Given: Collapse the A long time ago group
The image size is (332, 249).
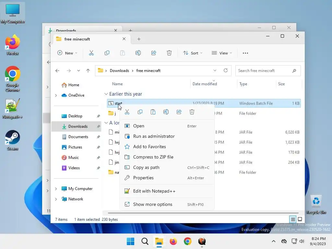Looking at the screenshot, I should tap(106, 123).
